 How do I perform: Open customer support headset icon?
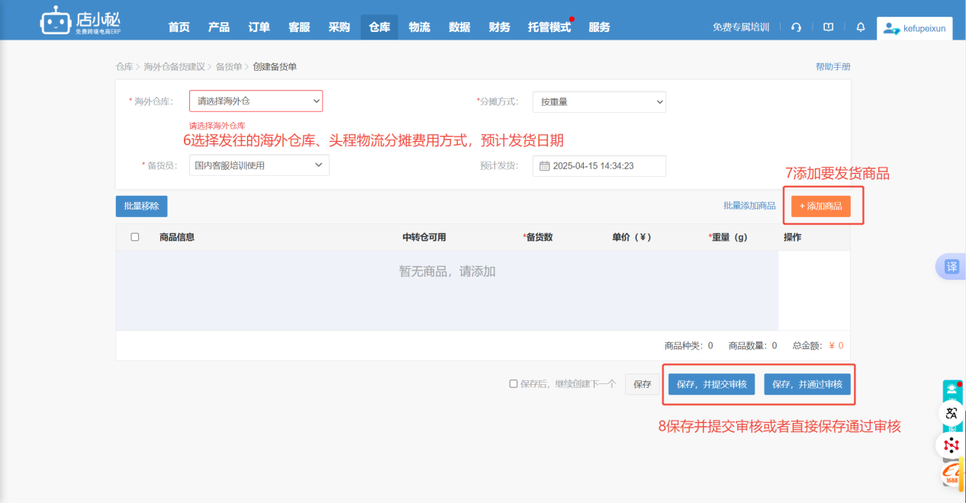click(x=796, y=27)
